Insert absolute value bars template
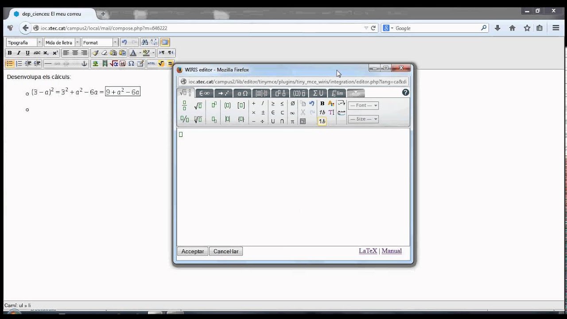This screenshot has height=319, width=567. (x=227, y=119)
